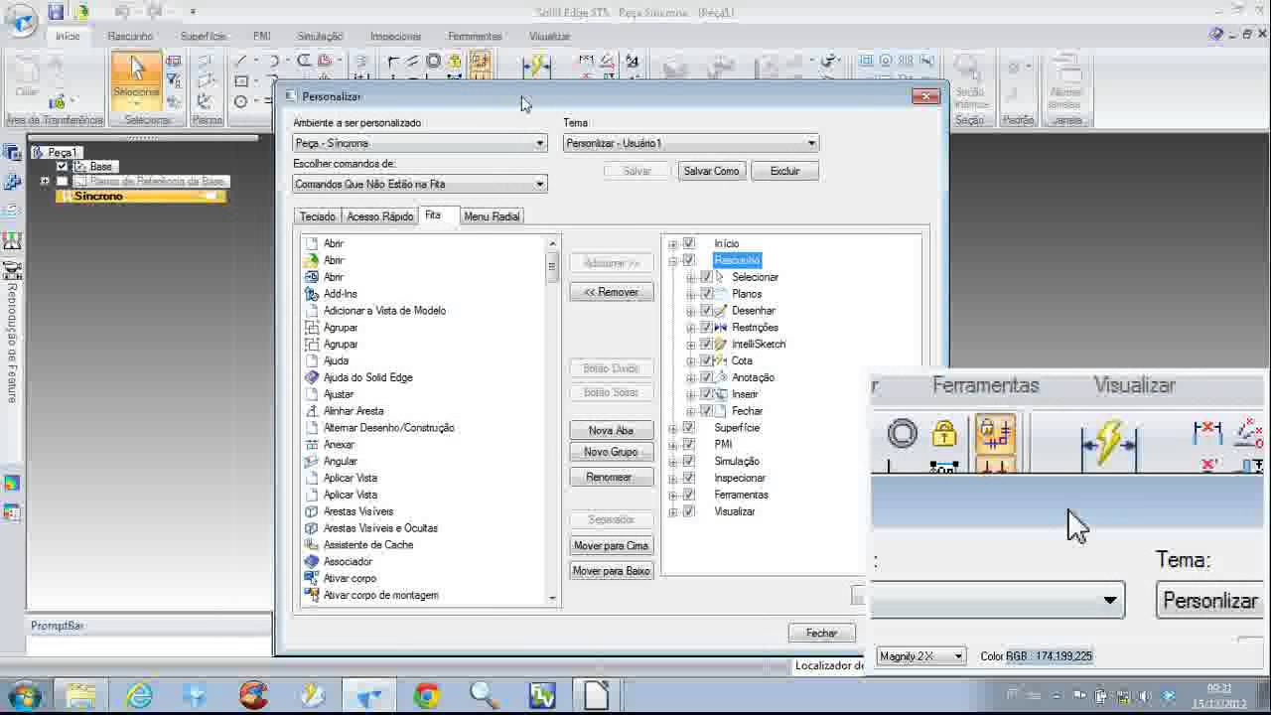Click the Renomear button
Viewport: 1271px width, 715px height.
coord(612,478)
